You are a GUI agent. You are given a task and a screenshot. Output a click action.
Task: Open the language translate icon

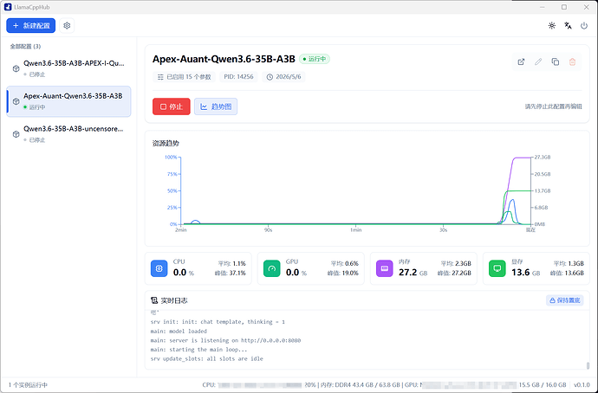click(x=568, y=25)
